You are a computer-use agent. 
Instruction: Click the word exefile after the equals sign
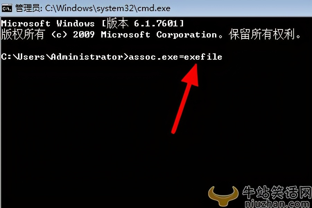(x=203, y=57)
